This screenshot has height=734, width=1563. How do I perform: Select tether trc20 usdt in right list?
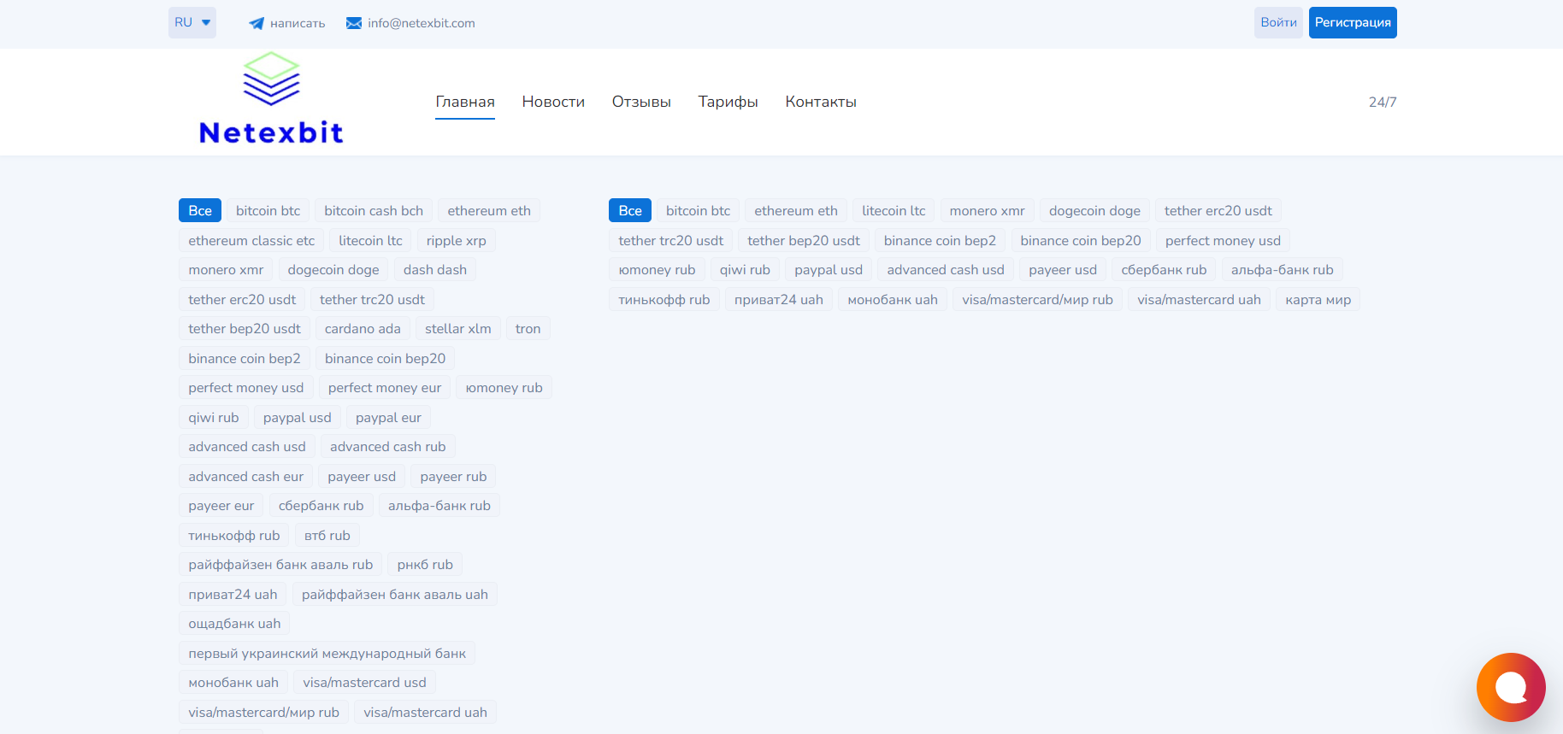(671, 241)
